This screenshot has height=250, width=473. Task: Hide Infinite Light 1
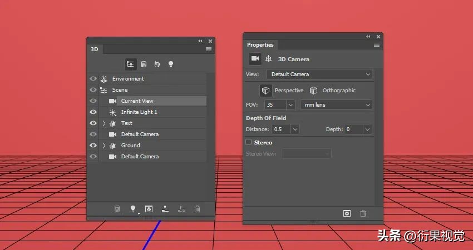pos(93,112)
